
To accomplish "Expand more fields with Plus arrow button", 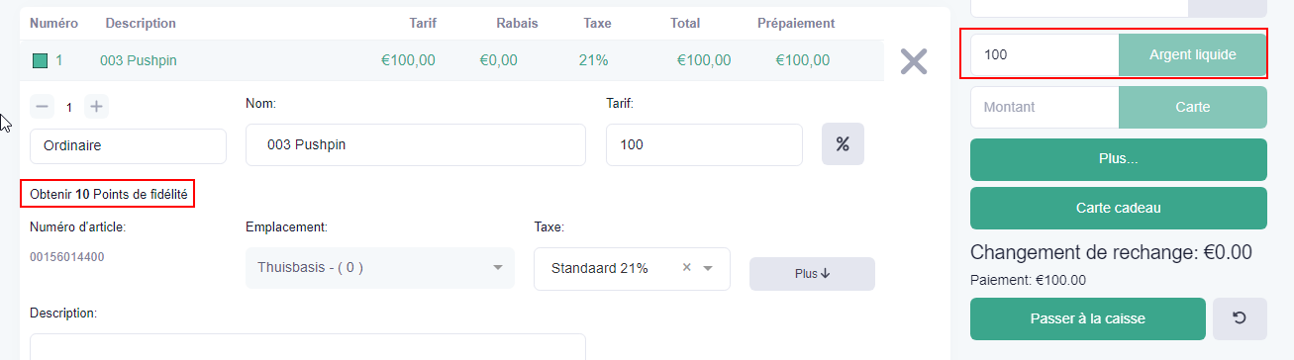I will (812, 274).
